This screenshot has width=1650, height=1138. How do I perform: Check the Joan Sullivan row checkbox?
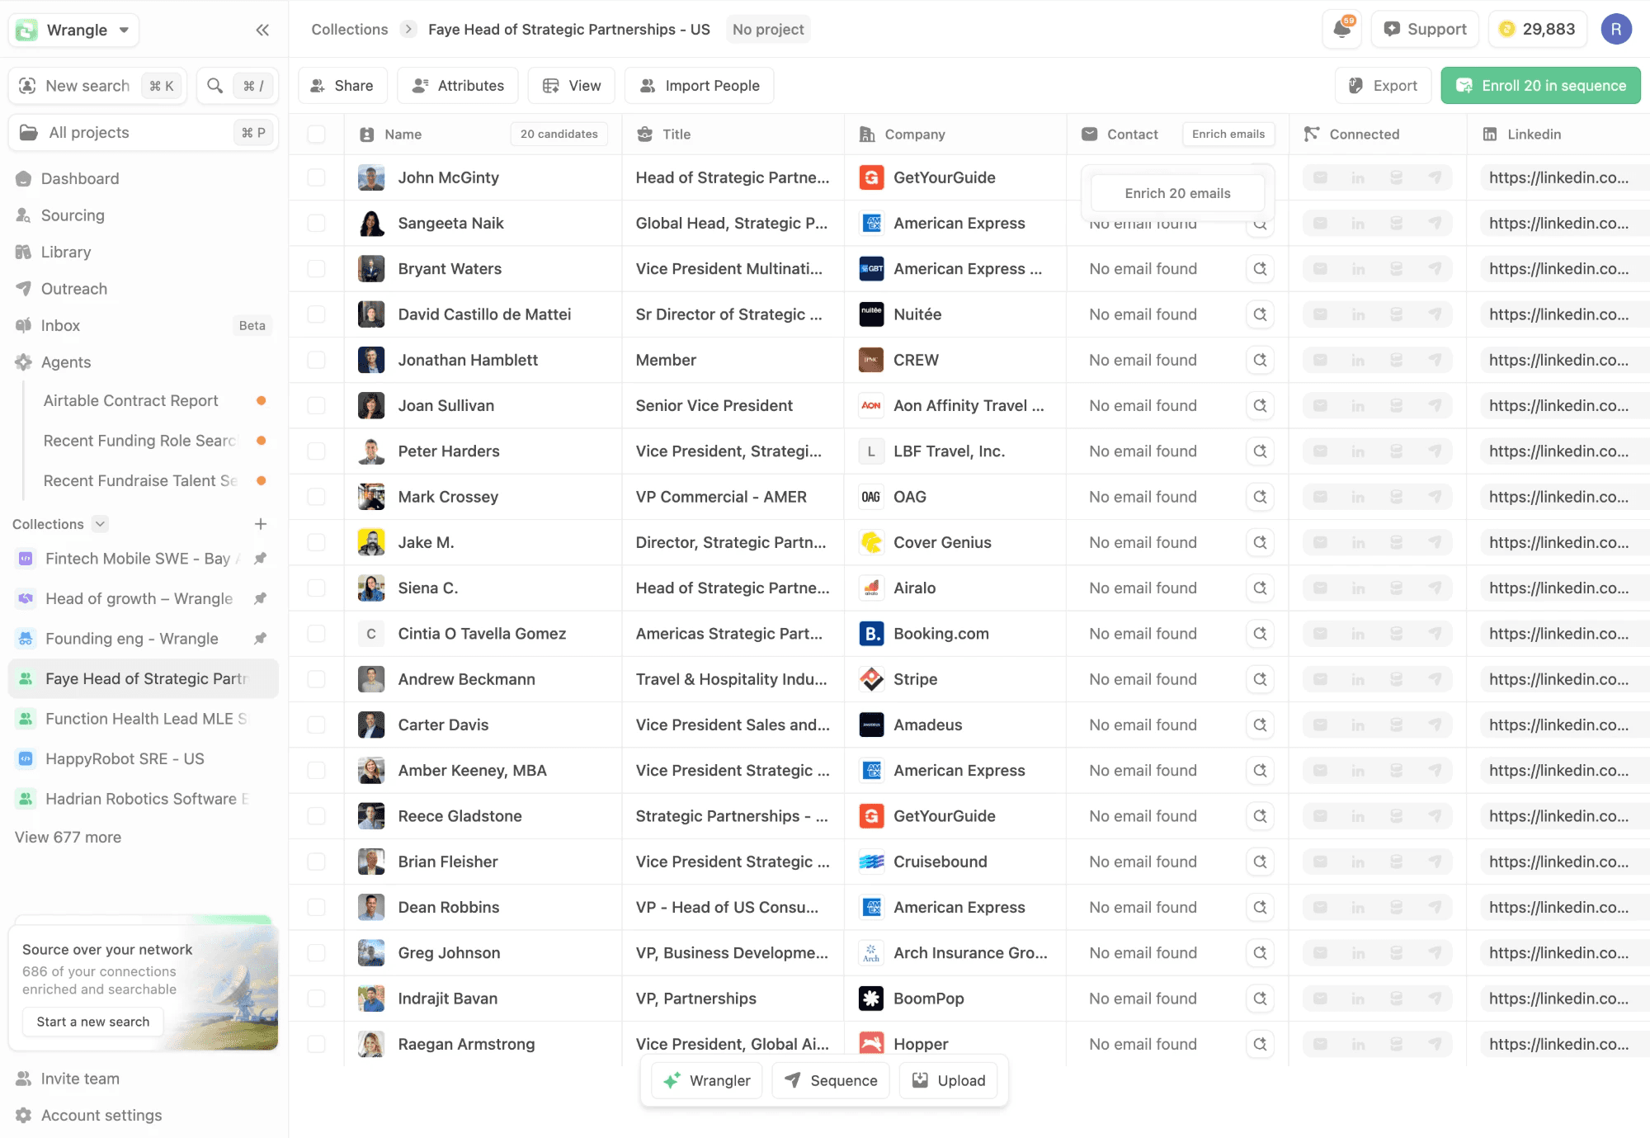(316, 405)
